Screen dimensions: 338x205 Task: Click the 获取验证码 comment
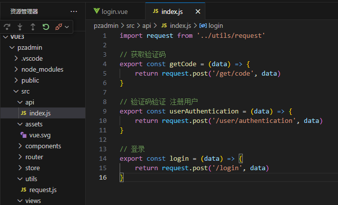143,54
